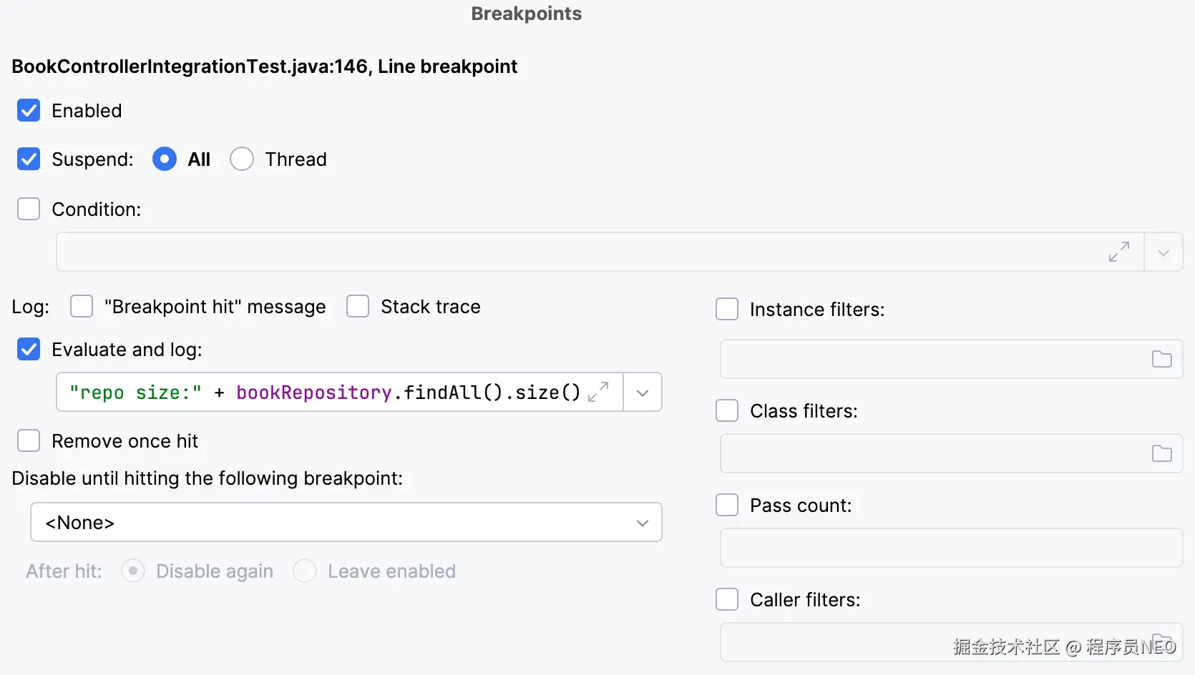Enable "Breakpoint hit" message logging
This screenshot has width=1195, height=675.
82,307
